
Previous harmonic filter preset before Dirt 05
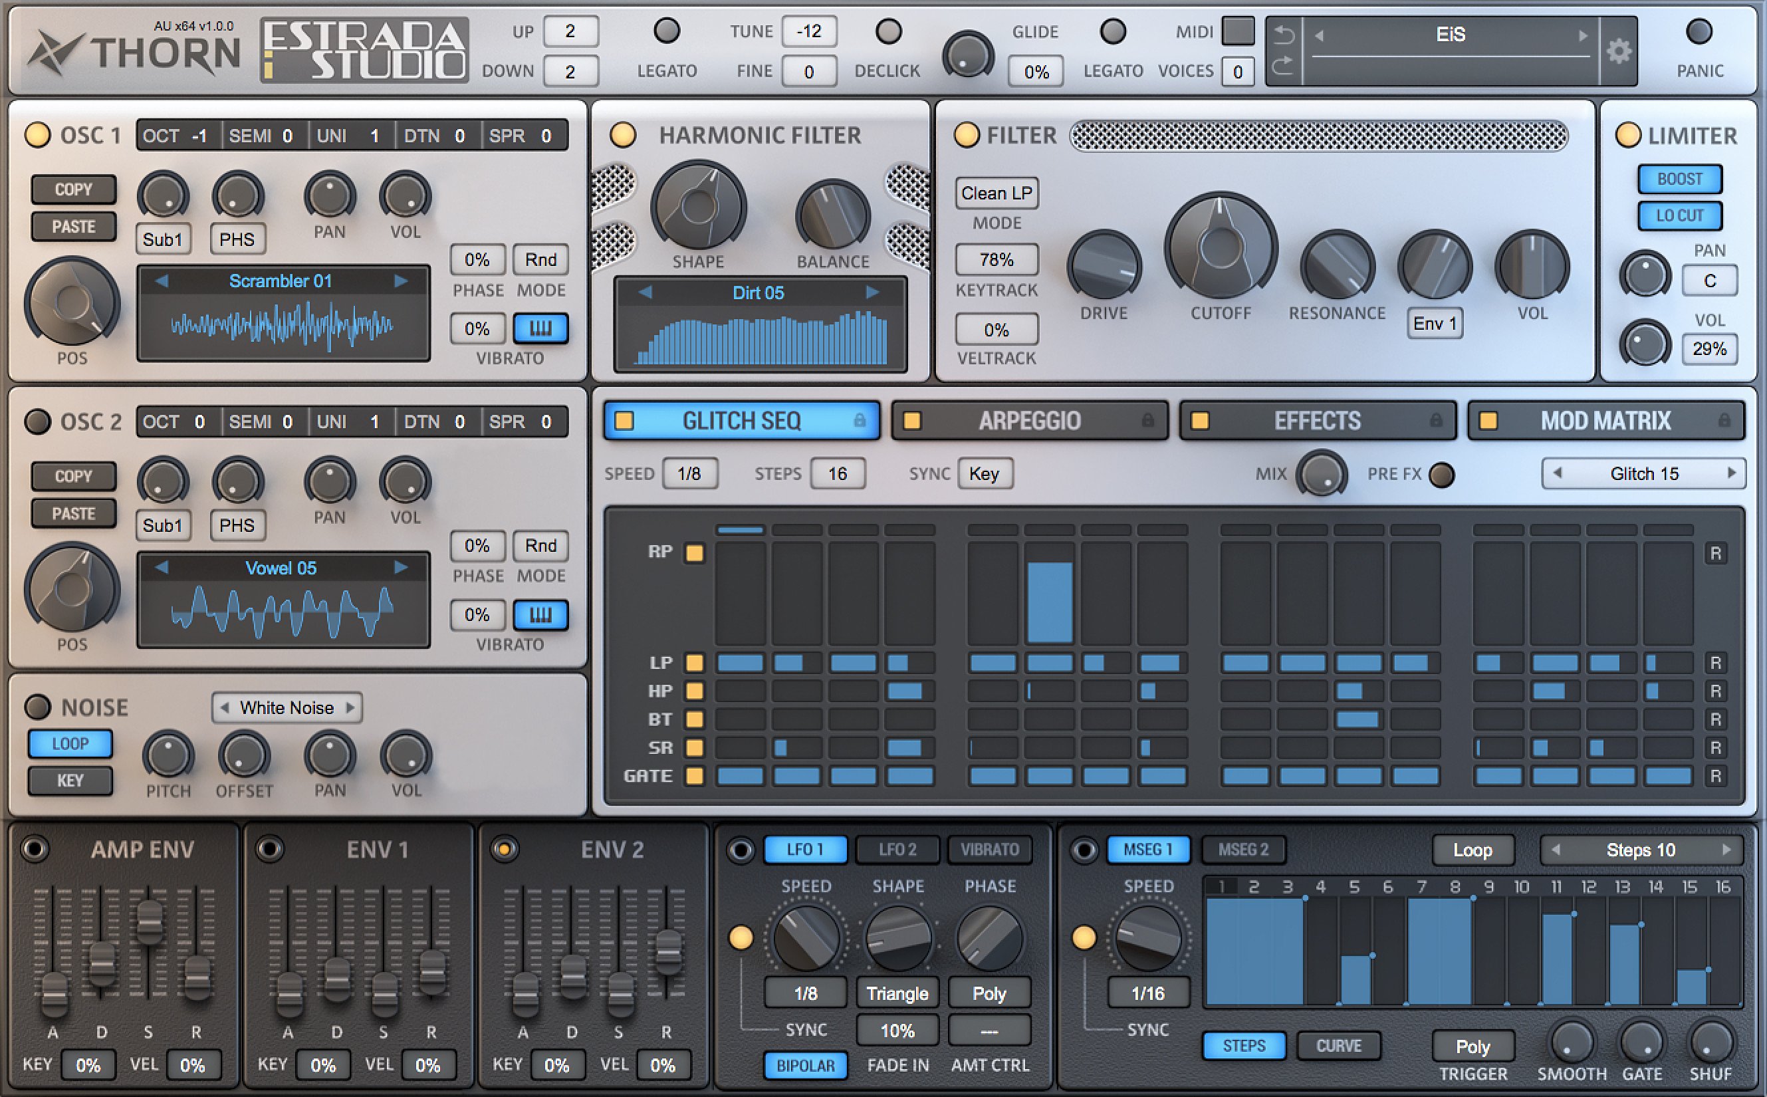click(x=645, y=293)
